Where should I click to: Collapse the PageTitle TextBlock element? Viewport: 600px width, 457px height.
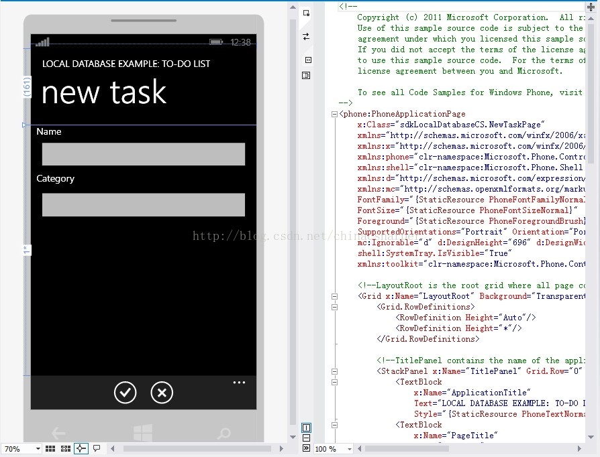coord(334,425)
